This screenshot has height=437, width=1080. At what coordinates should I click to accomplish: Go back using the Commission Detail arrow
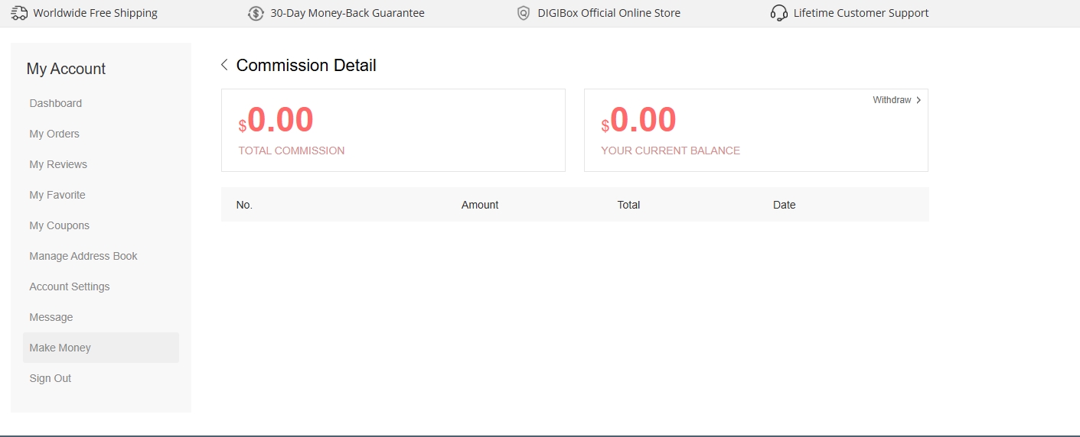[x=224, y=65]
